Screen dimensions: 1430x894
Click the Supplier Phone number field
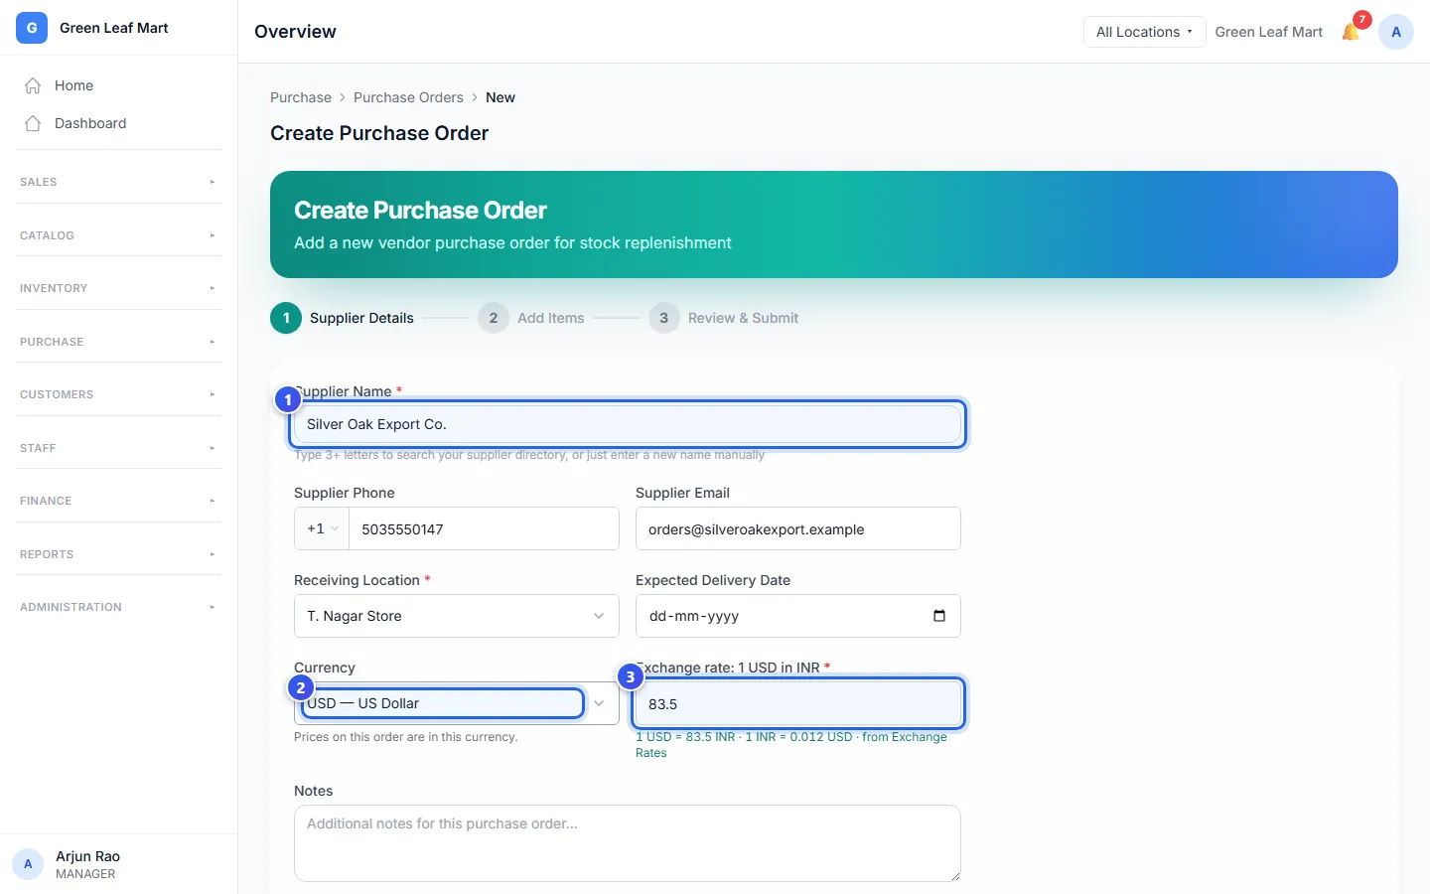click(484, 528)
